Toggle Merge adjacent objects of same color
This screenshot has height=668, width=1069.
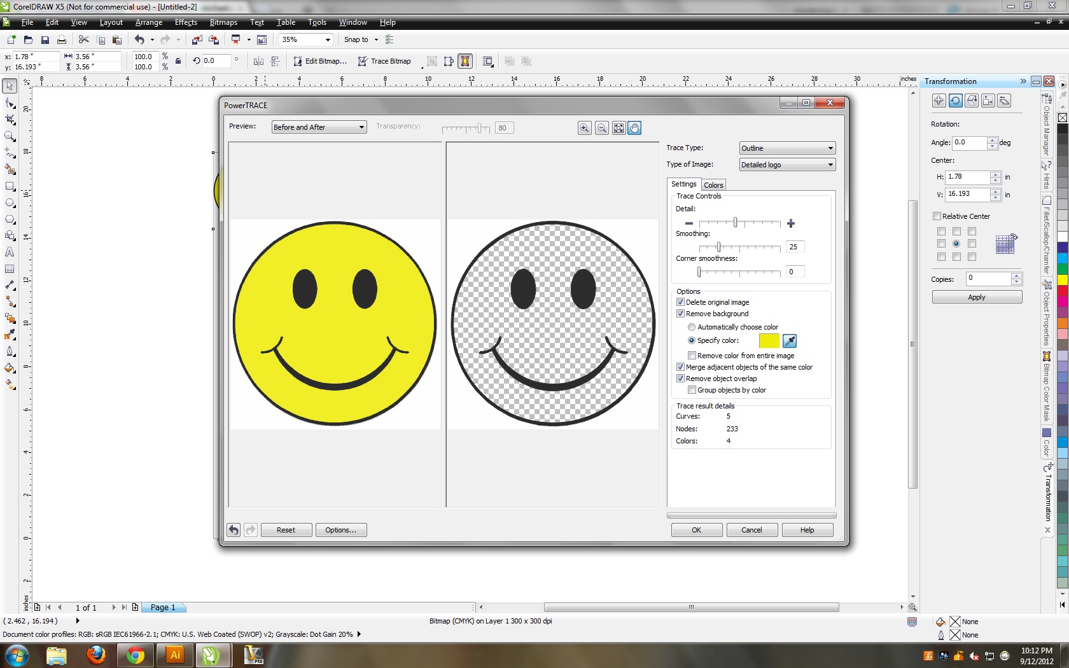pos(680,367)
